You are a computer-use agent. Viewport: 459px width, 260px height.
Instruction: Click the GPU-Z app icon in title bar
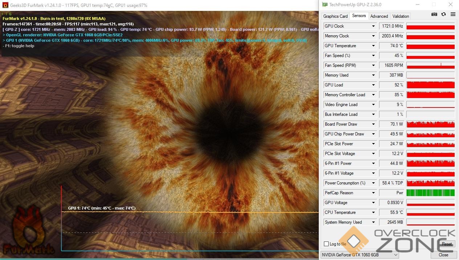click(x=325, y=5)
